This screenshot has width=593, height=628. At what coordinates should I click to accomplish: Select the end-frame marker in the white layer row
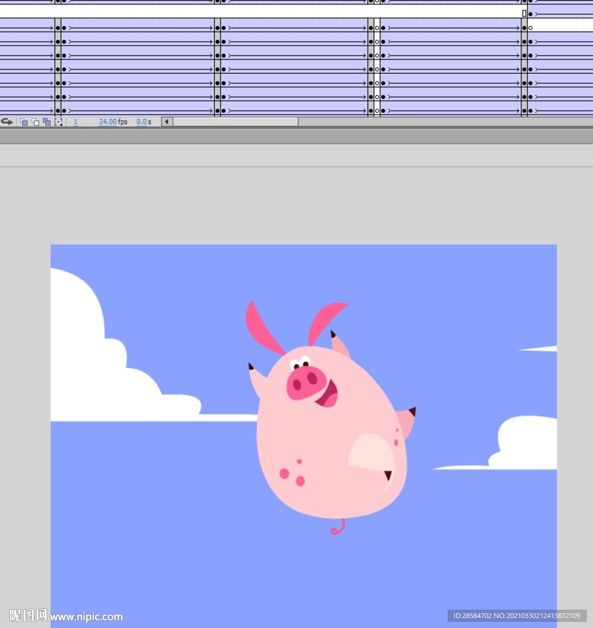coord(524,13)
